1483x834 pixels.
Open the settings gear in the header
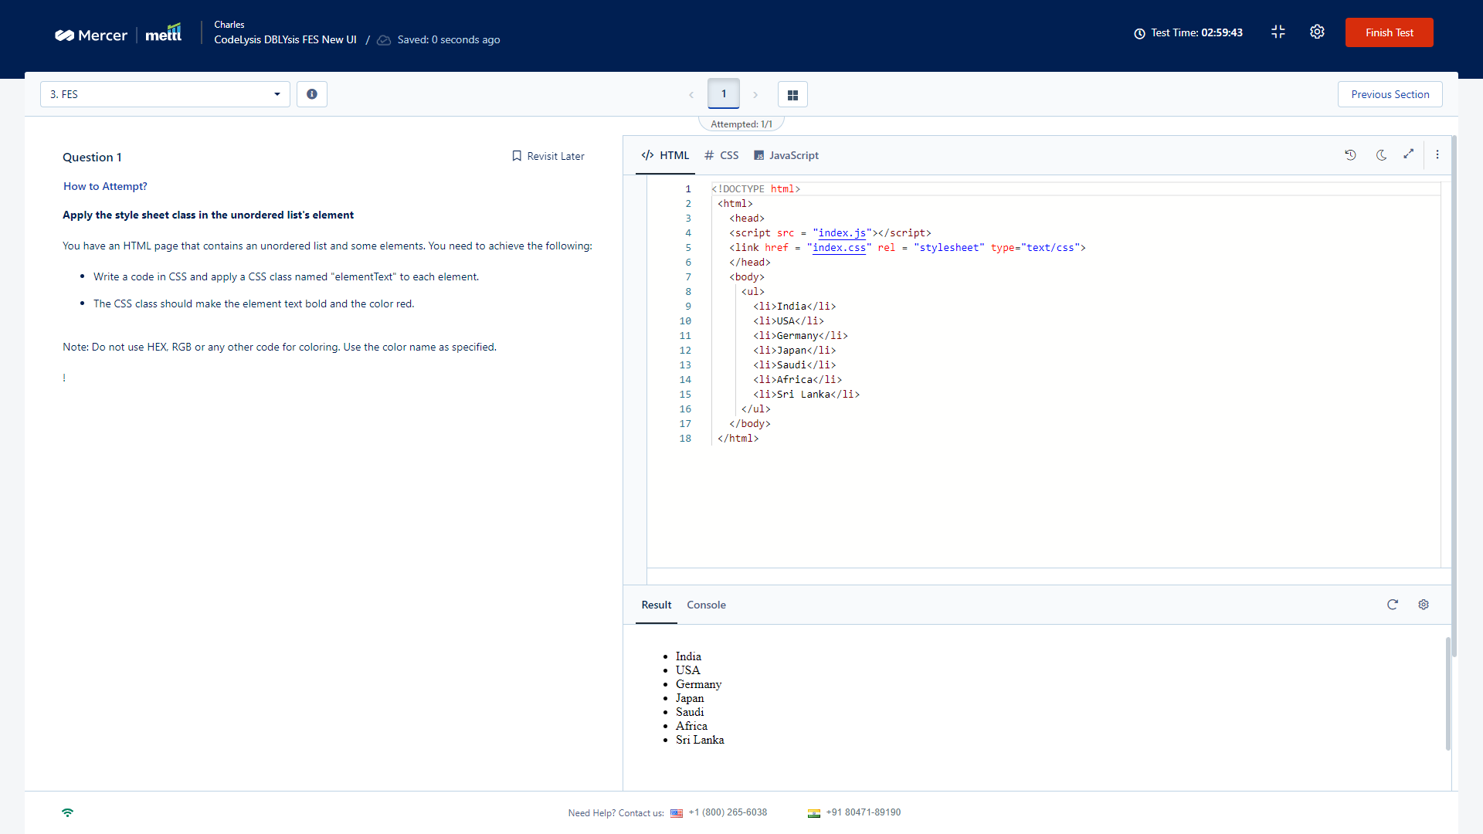[x=1317, y=32]
